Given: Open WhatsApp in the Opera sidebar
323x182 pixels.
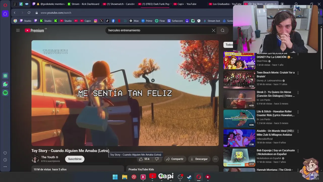Looking at the screenshot, I should 5,84.
